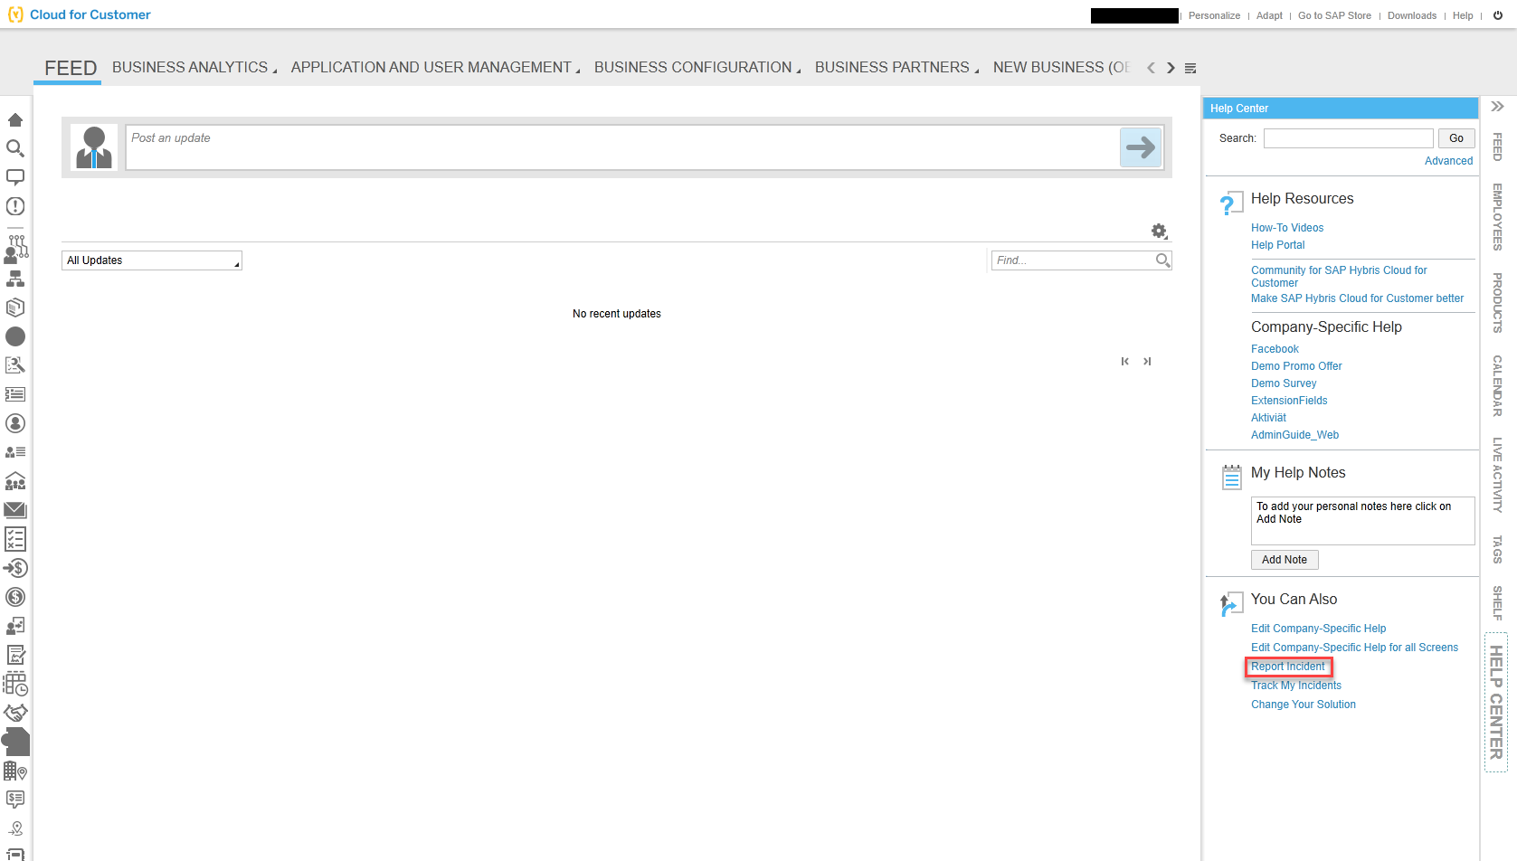Open the person with circuit lines icon
The height and width of the screenshot is (861, 1517).
[15, 249]
